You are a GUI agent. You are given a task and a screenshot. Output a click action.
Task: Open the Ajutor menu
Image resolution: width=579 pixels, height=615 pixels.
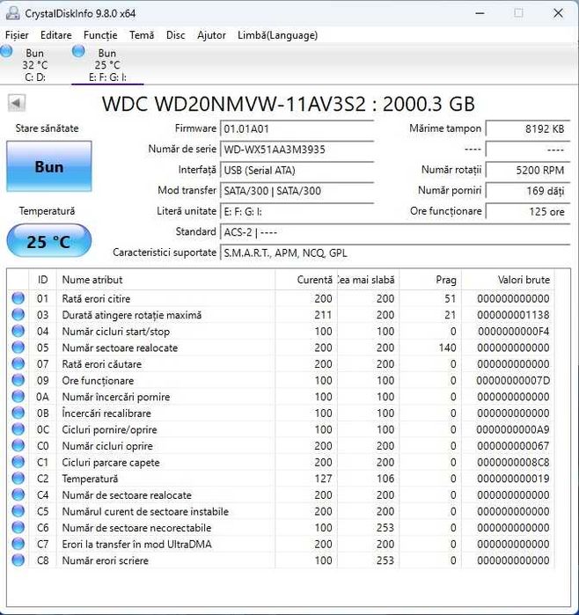click(x=211, y=35)
